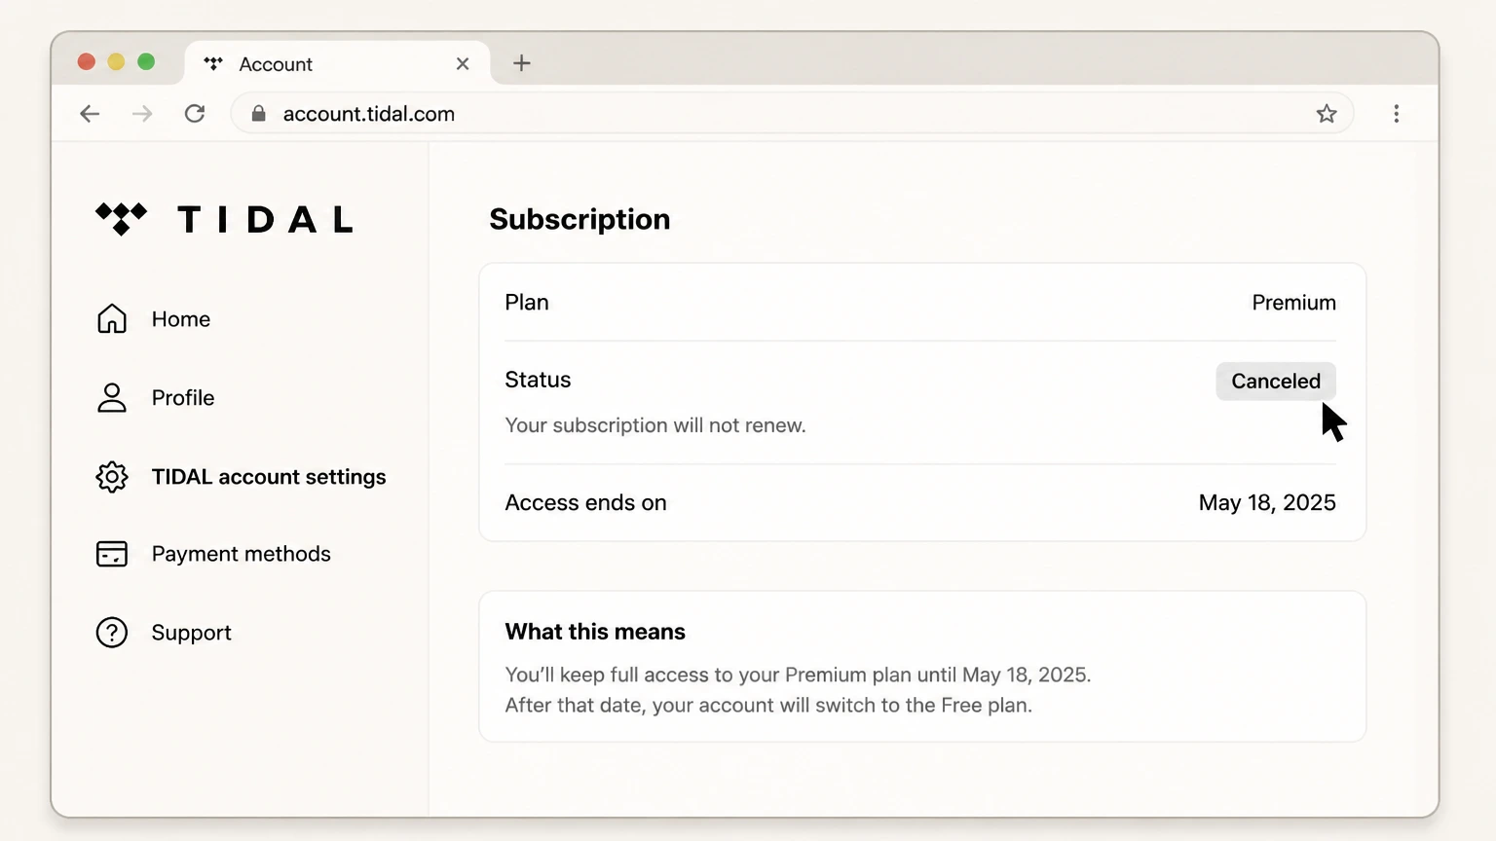Click the Profile person icon
Screen dimensions: 1496x841
(112, 397)
